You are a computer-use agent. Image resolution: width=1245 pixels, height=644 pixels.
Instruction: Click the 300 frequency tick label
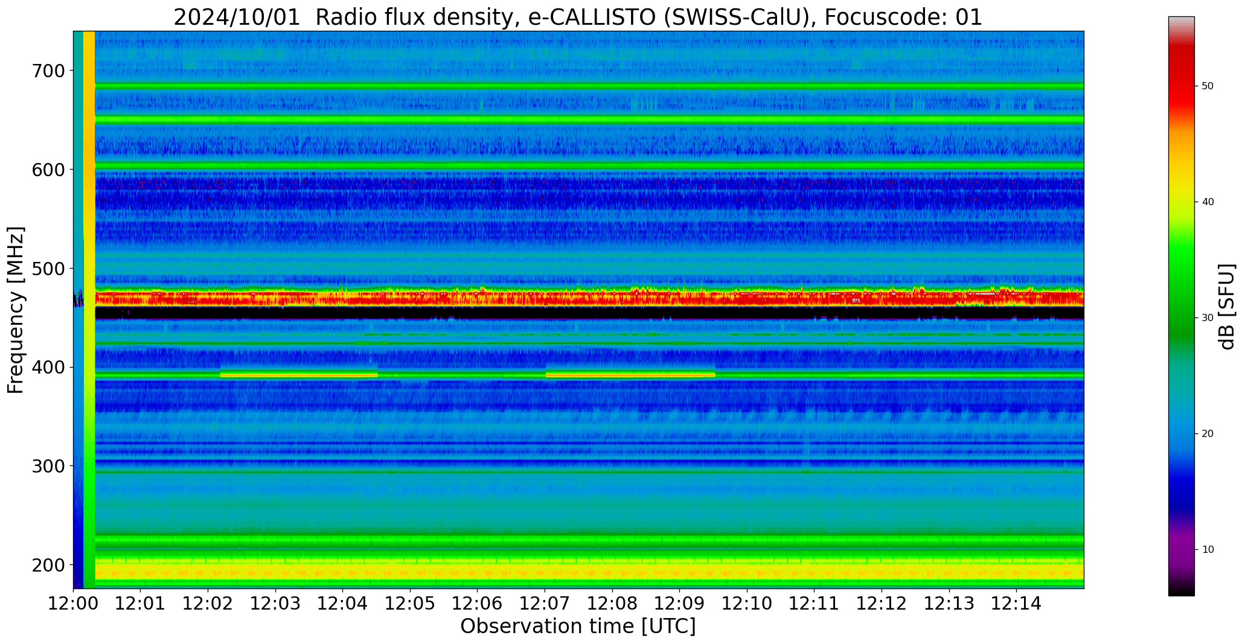48,466
